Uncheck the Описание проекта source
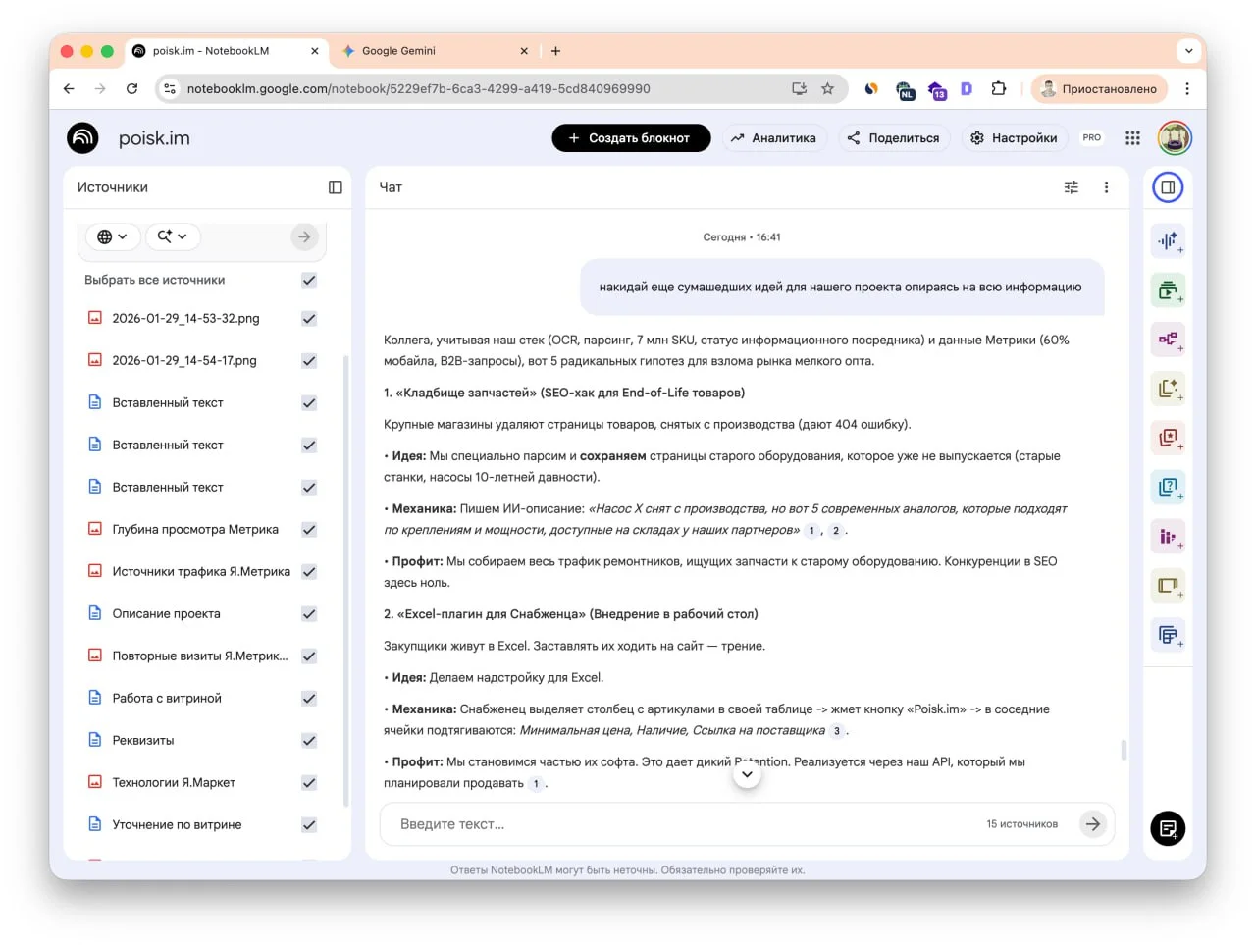Screen dimensions: 1256x945 click(309, 614)
